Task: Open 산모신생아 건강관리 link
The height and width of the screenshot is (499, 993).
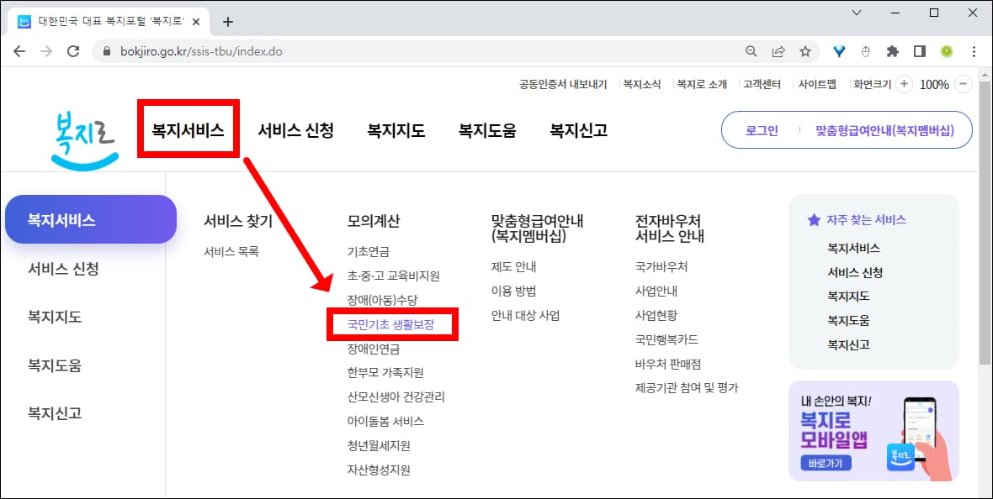Action: 396,397
